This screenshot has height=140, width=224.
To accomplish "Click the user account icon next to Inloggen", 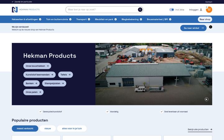I will [201, 10].
